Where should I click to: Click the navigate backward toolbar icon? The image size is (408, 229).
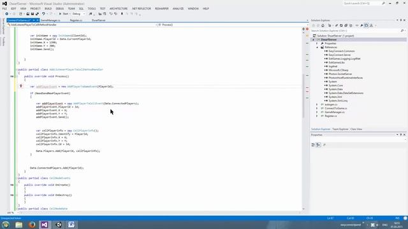tap(7, 14)
